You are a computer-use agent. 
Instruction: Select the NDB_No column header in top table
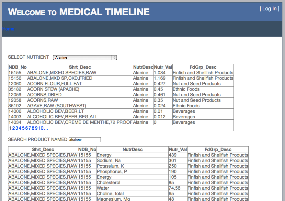click(x=17, y=67)
